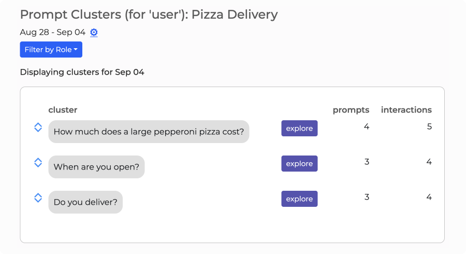Image resolution: width=466 pixels, height=254 pixels.
Task: Select the 'When are you open?' bubble
Action: point(96,167)
